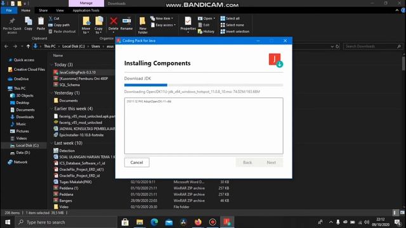Select Network in navigation pane
Screen dimensions: 406x228
pos(20,162)
